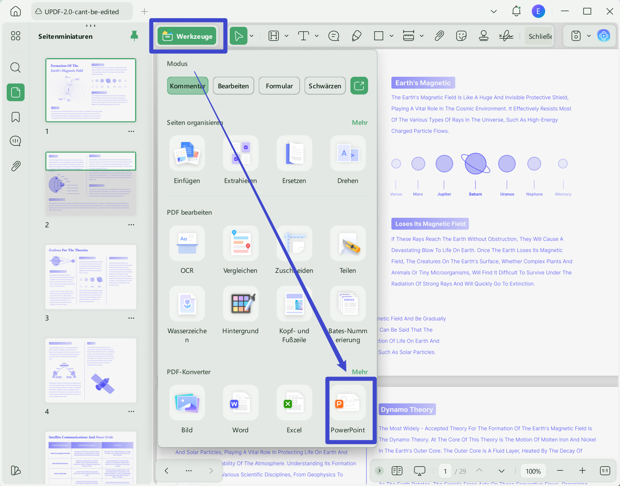Click the save icon in toolbar
The image size is (620, 486).
click(576, 36)
